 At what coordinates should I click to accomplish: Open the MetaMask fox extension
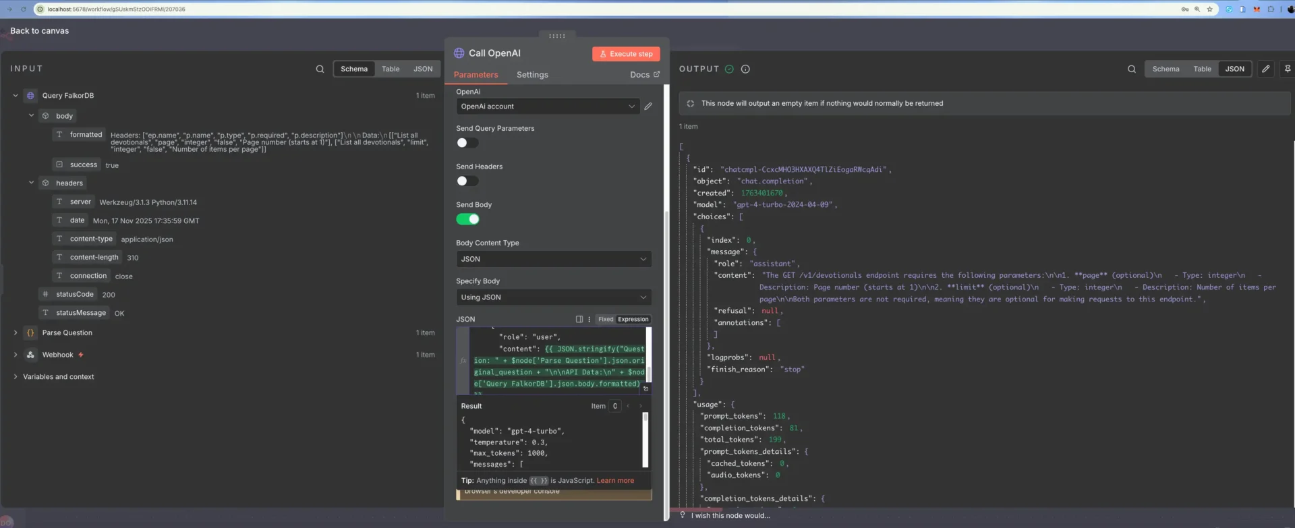point(1257,9)
